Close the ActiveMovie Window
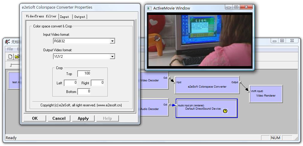The height and width of the screenshot is (146, 303). point(246,7)
